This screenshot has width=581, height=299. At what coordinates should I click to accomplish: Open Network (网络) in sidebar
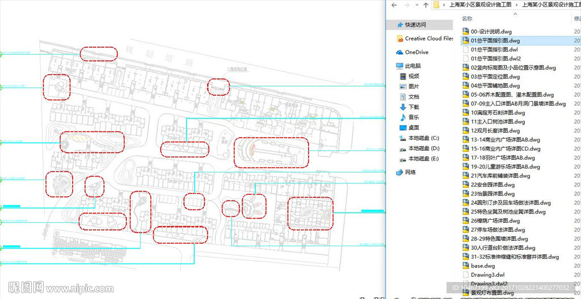tap(410, 172)
